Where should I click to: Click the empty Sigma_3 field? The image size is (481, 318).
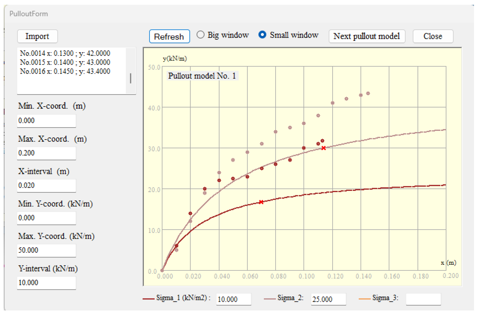pyautogui.click(x=423, y=299)
